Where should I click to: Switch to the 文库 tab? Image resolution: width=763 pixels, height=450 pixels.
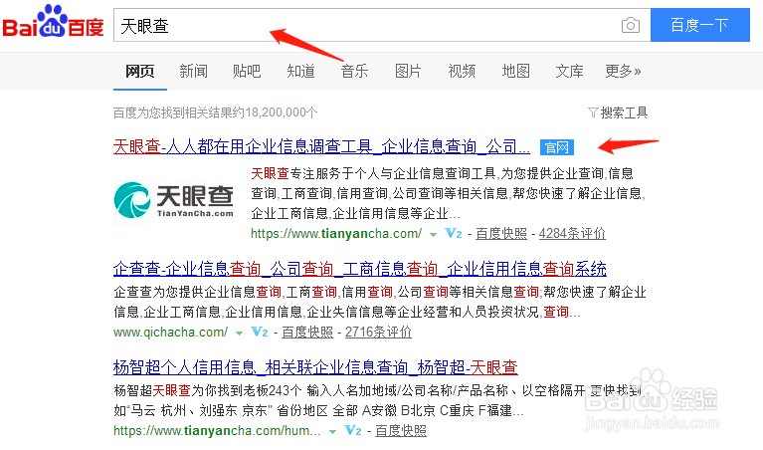point(569,71)
